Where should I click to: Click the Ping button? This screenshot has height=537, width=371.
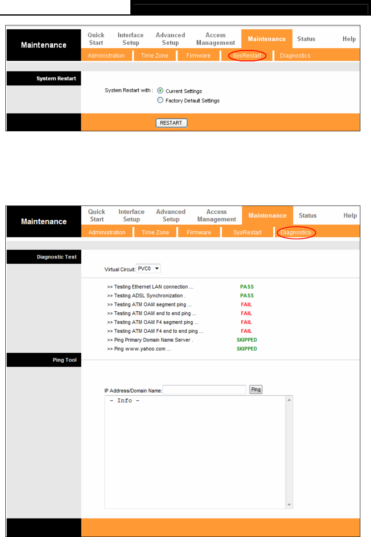click(256, 390)
